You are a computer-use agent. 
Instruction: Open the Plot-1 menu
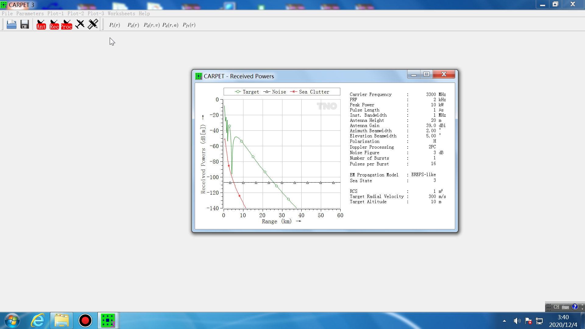(x=55, y=13)
